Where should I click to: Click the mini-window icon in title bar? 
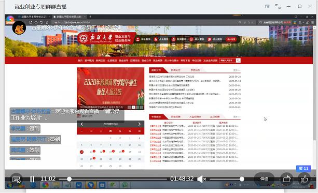(x=267, y=7)
